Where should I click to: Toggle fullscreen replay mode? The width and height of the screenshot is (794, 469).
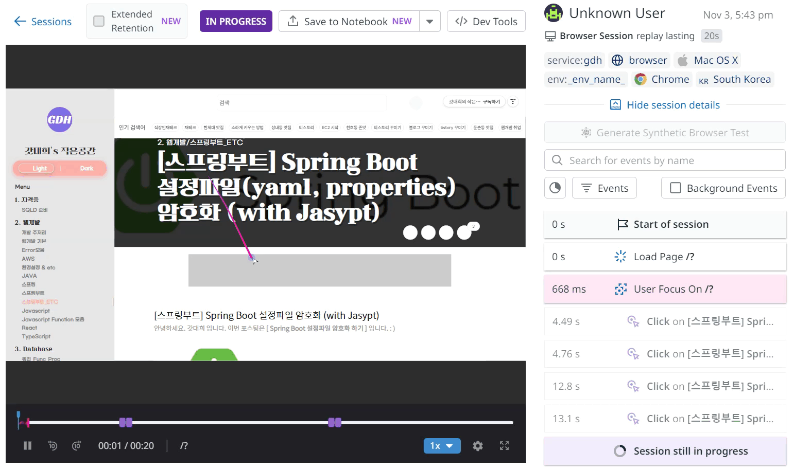click(505, 446)
